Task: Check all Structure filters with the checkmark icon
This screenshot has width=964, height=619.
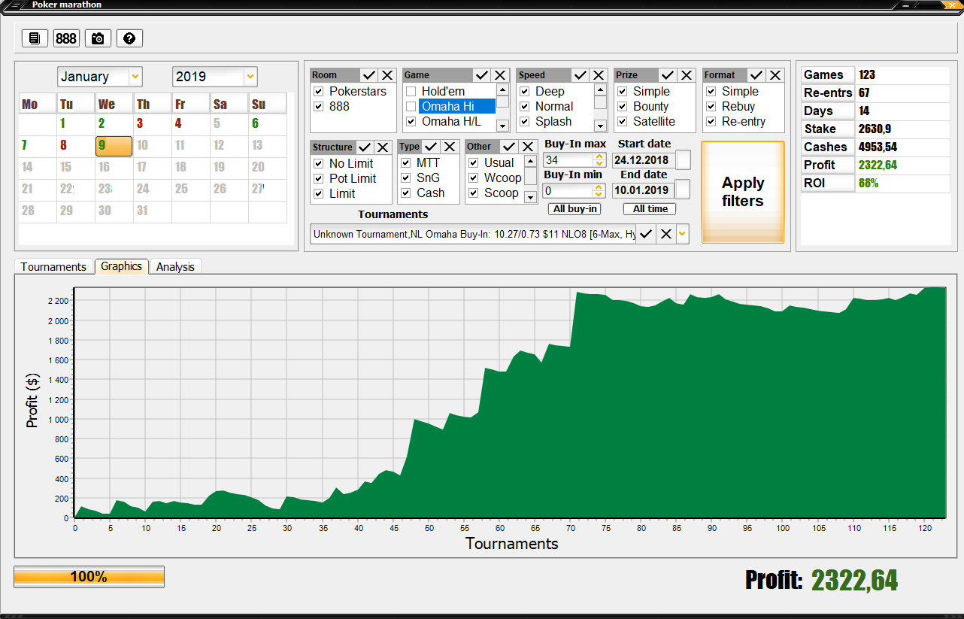Action: 365,147
